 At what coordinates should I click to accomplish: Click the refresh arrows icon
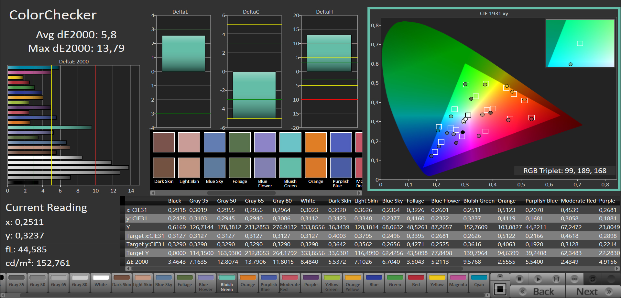click(x=593, y=279)
